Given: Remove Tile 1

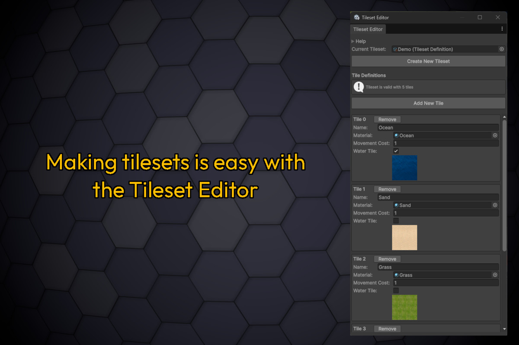Looking at the screenshot, I should 387,189.
